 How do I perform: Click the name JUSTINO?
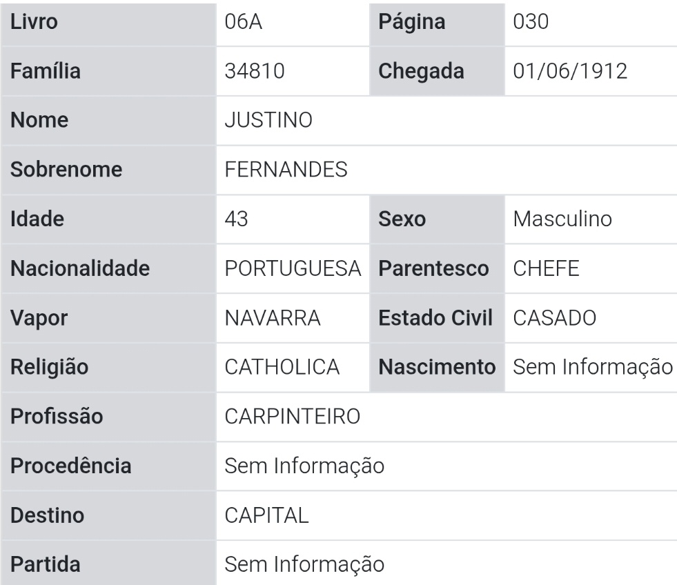point(269,121)
